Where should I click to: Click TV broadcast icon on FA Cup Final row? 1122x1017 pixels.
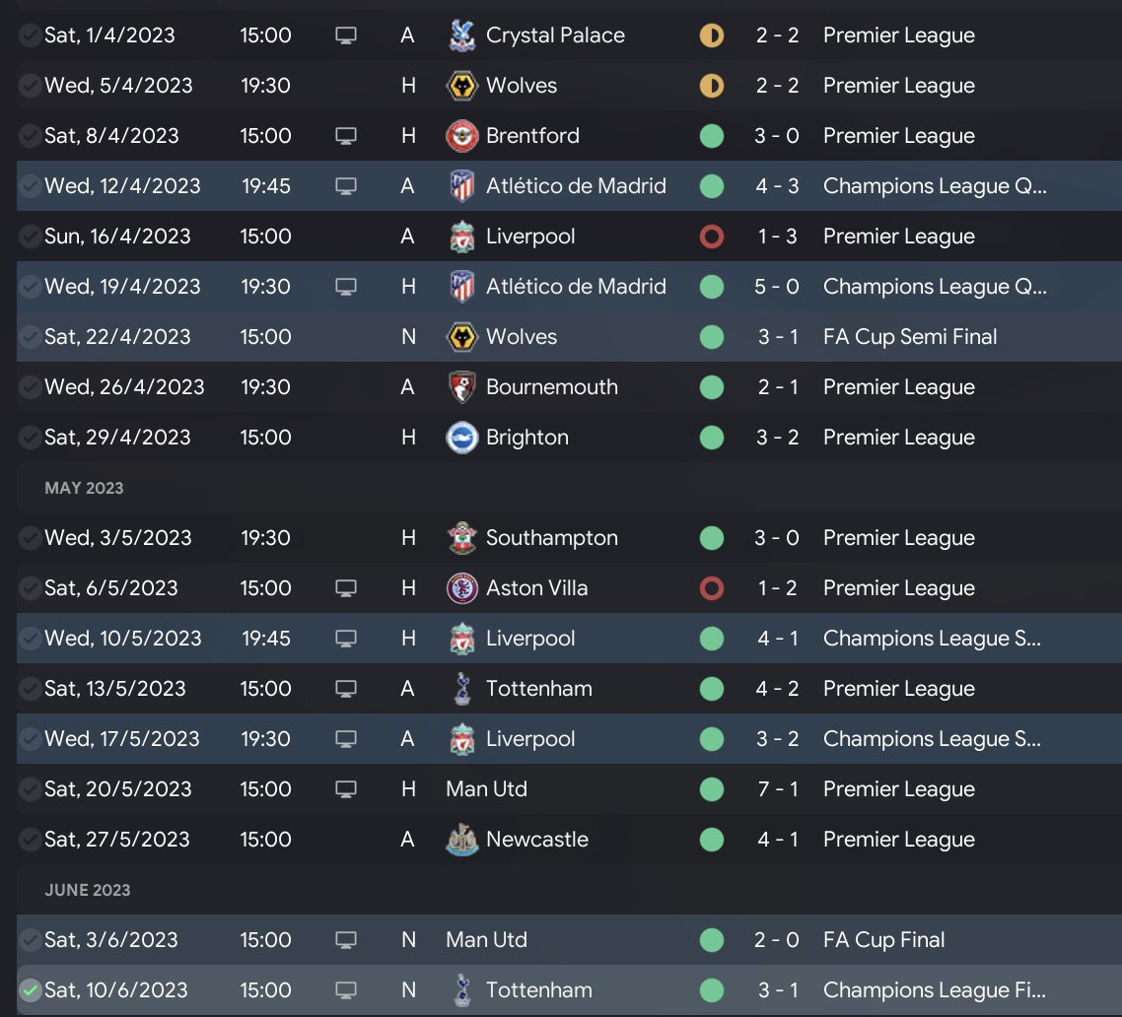coord(345,940)
